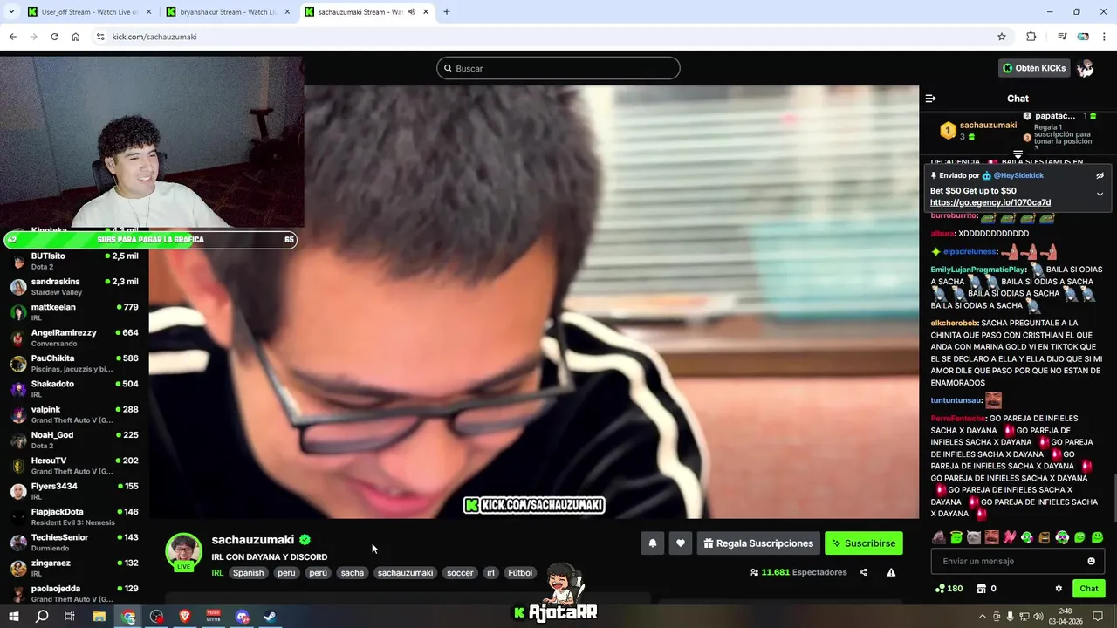
Task: Open File Explorer from taskbar
Action: pyautogui.click(x=99, y=617)
